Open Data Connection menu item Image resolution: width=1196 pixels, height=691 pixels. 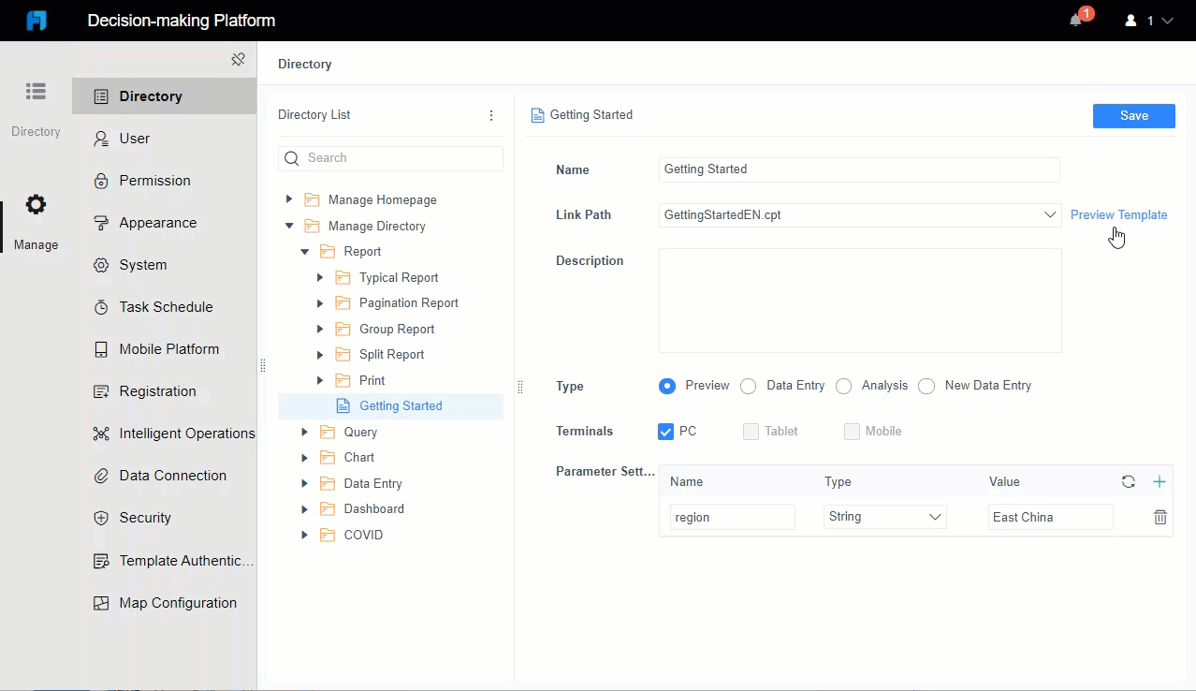tap(164, 475)
